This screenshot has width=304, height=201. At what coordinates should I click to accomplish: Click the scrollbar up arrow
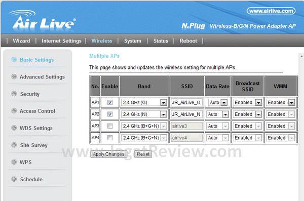click(301, 56)
